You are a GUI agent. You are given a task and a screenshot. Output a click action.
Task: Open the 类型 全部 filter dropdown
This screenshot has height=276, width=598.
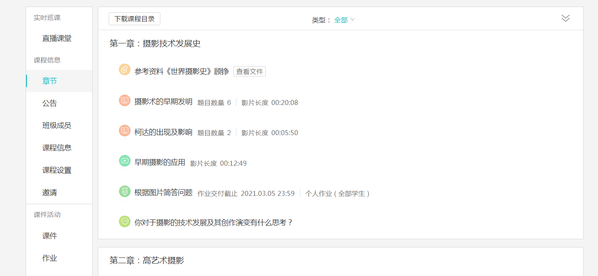pos(344,20)
